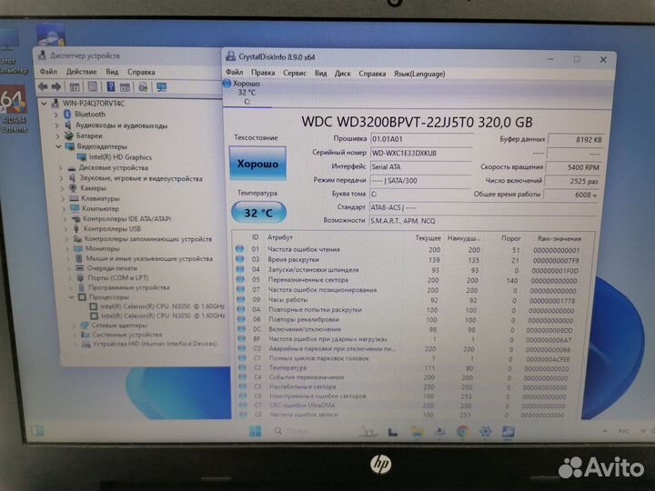
Task: Click the printer icon in Device Manager toolbar
Action: pos(143,87)
